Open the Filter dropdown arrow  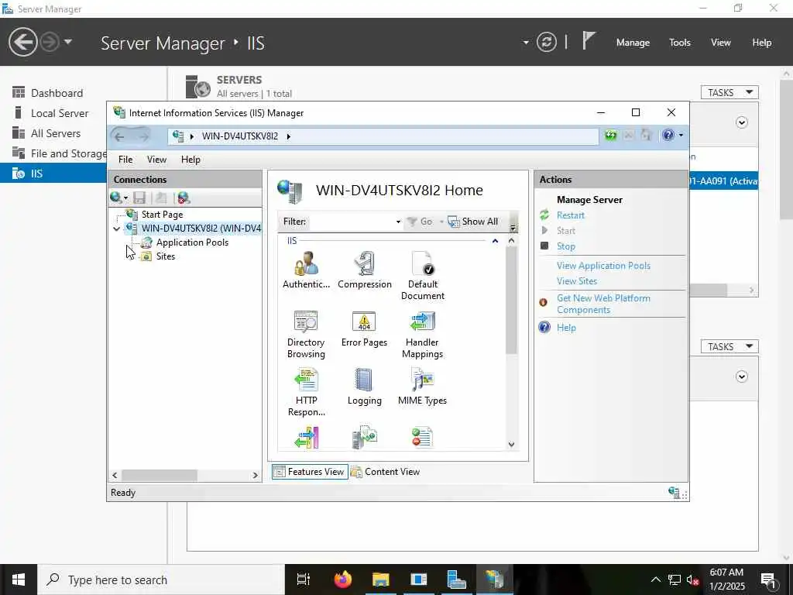pyautogui.click(x=398, y=222)
